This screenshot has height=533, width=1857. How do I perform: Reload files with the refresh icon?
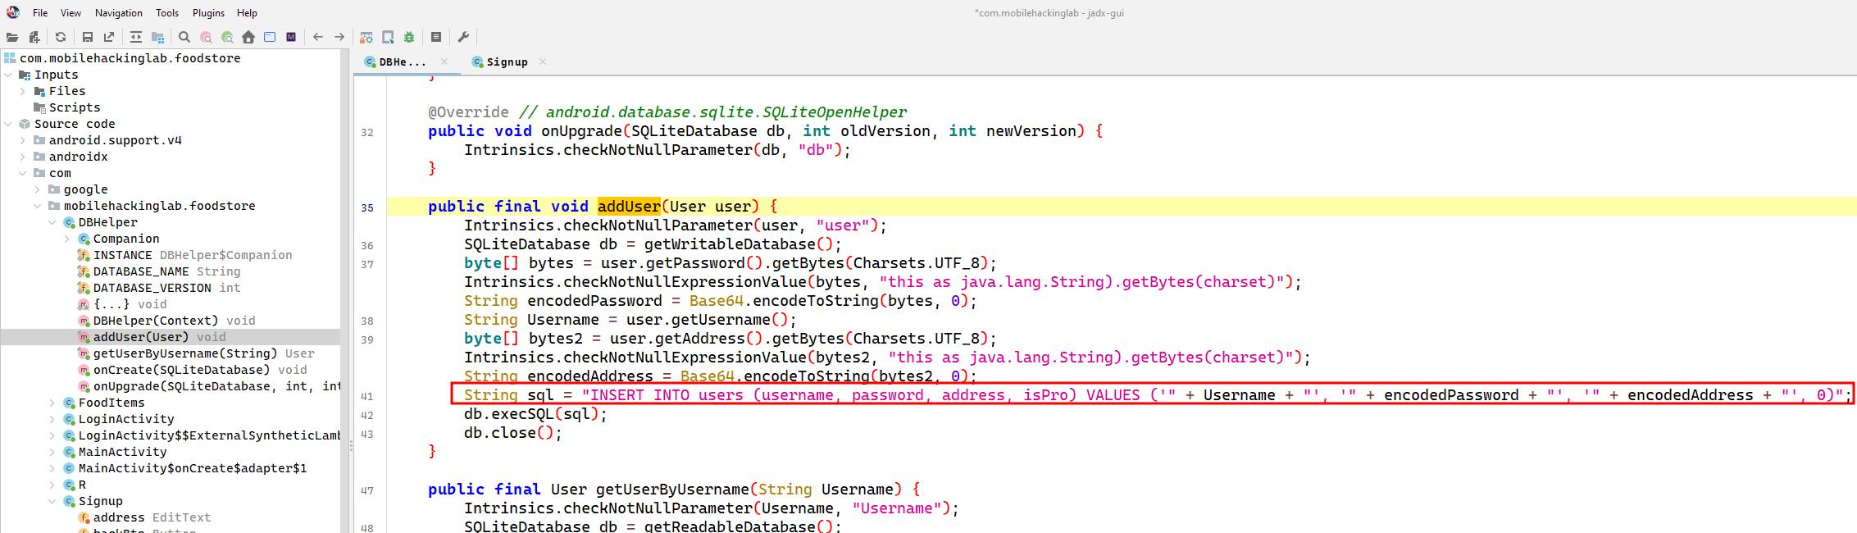[x=61, y=37]
